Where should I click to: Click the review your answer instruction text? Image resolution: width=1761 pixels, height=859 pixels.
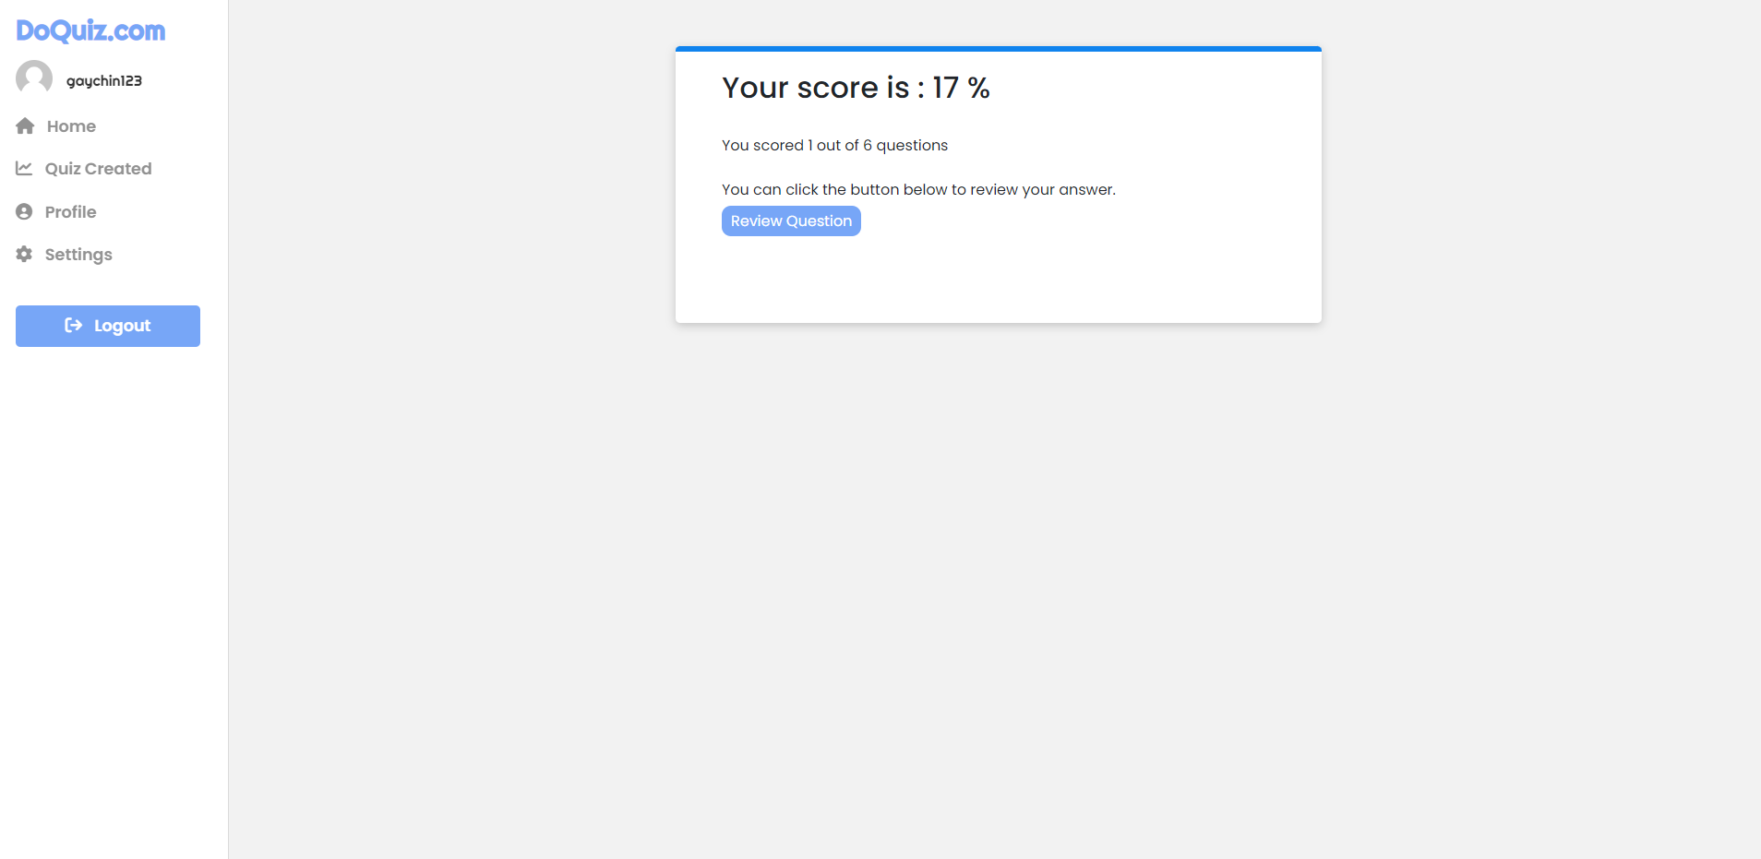(x=918, y=190)
